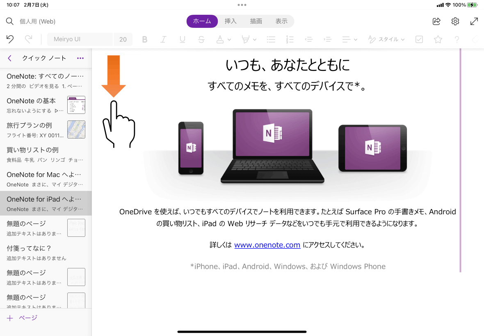Open the www.onenote.com link
484x336 pixels.
(x=267, y=245)
